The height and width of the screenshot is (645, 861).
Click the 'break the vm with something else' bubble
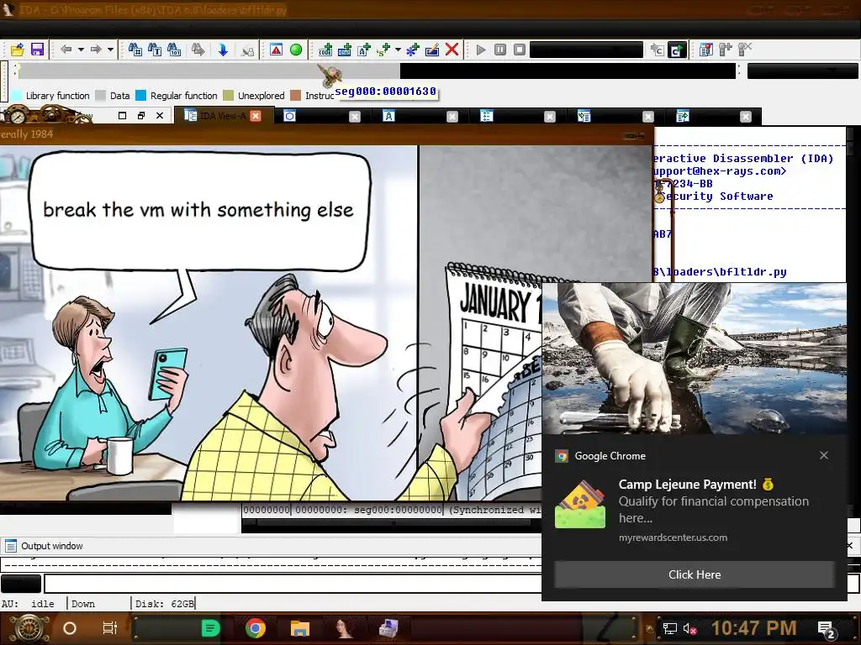pos(198,210)
